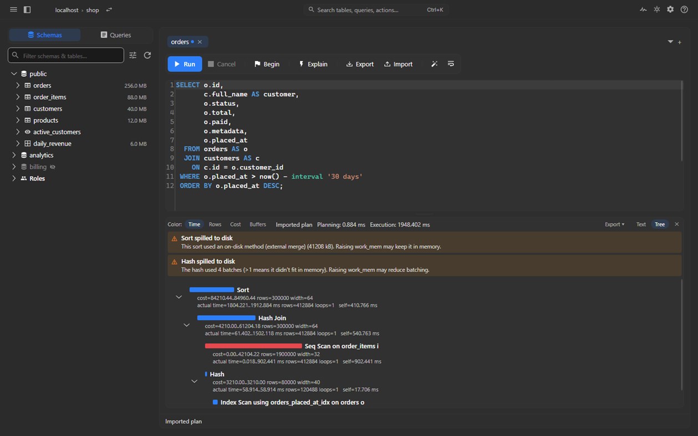The height and width of the screenshot is (436, 698).
Task: Begin a transaction
Action: tap(267, 64)
